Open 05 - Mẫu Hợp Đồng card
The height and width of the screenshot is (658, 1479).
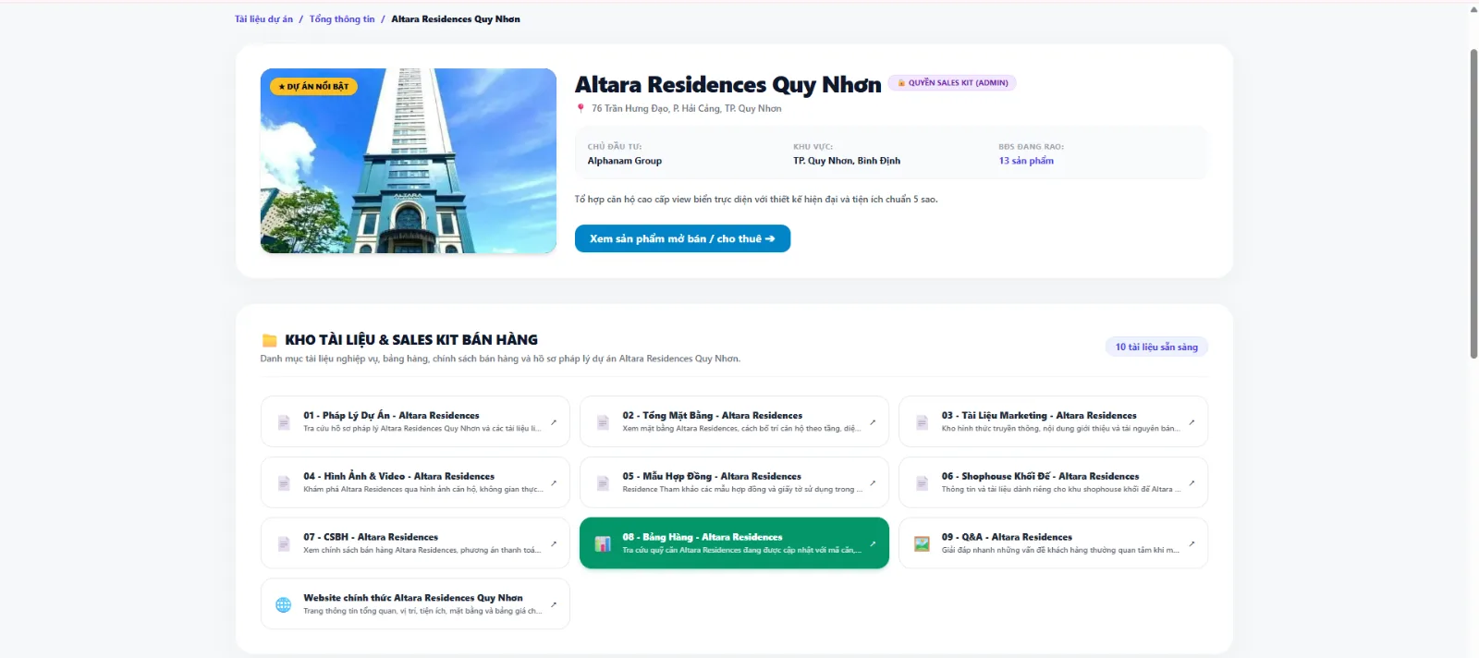[734, 482]
